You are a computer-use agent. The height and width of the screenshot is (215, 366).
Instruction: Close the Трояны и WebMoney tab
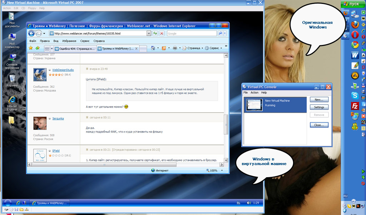[x=137, y=49]
